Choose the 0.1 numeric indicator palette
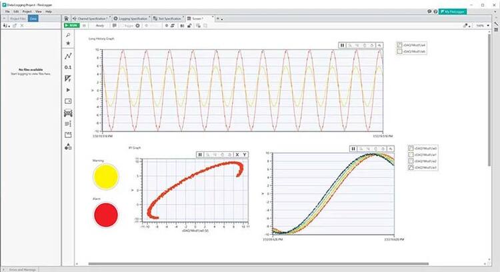 coord(68,67)
